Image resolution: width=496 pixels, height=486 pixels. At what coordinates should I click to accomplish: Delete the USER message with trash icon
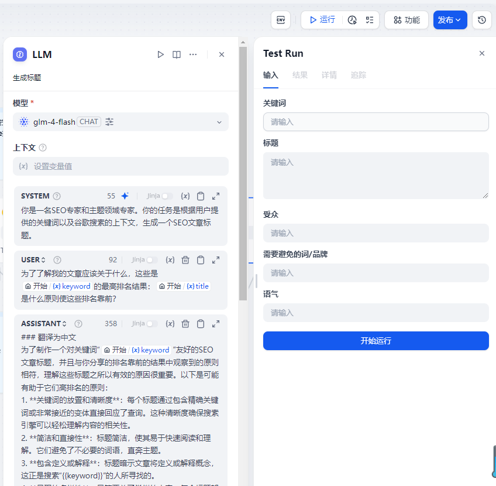185,260
